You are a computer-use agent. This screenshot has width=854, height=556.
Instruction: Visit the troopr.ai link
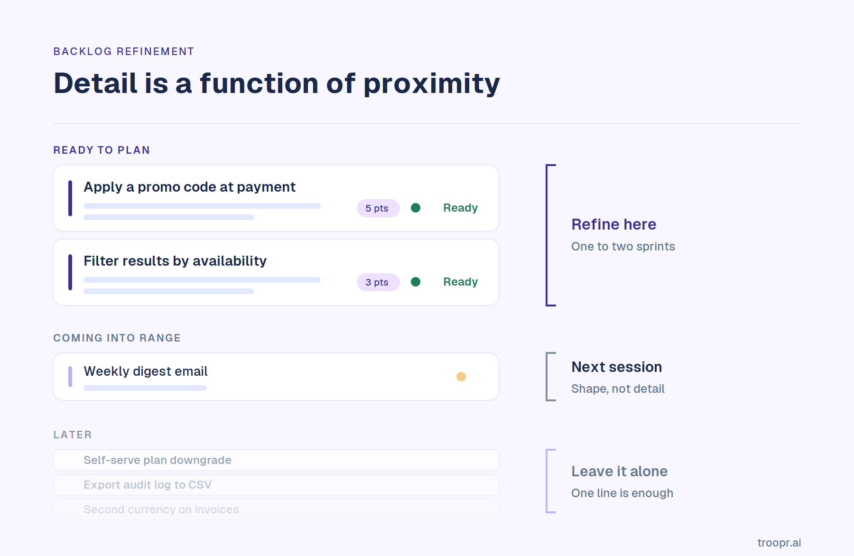click(x=779, y=543)
